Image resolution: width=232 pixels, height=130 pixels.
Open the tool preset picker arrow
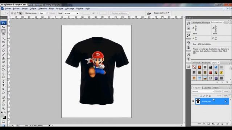click(7, 13)
